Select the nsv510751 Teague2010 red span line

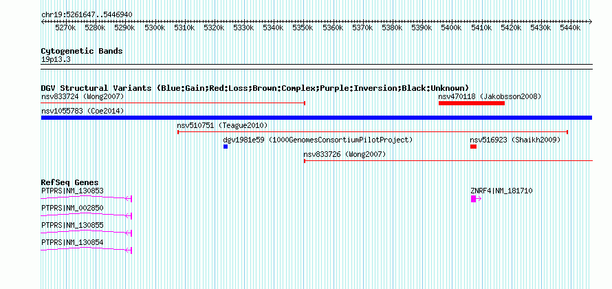(x=373, y=132)
